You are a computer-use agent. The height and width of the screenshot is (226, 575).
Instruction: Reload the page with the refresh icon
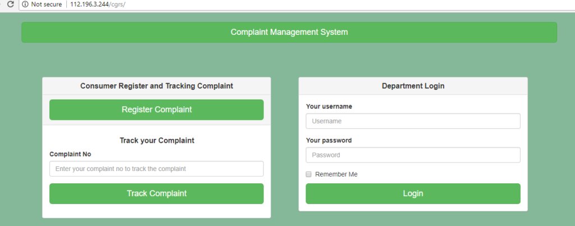click(x=11, y=4)
